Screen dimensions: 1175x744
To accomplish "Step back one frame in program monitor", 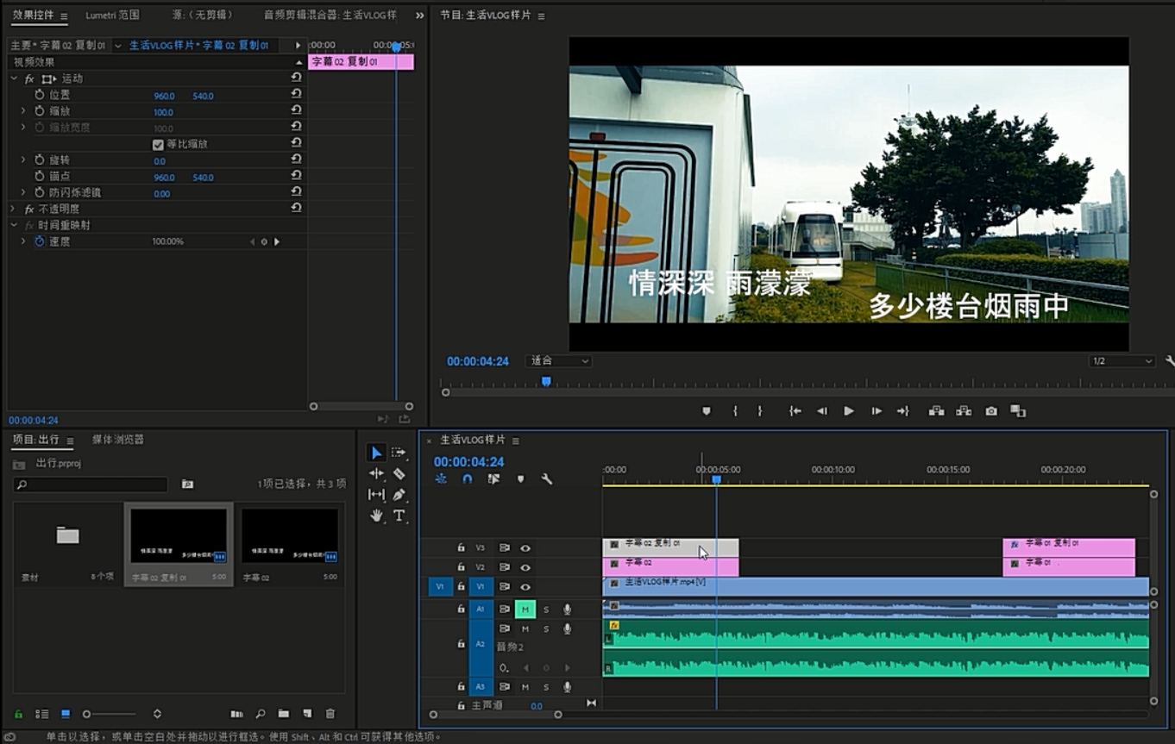I will [x=822, y=411].
